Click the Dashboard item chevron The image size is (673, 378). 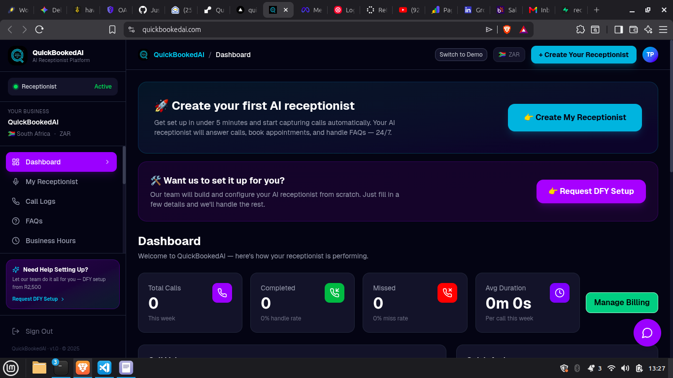tap(107, 162)
